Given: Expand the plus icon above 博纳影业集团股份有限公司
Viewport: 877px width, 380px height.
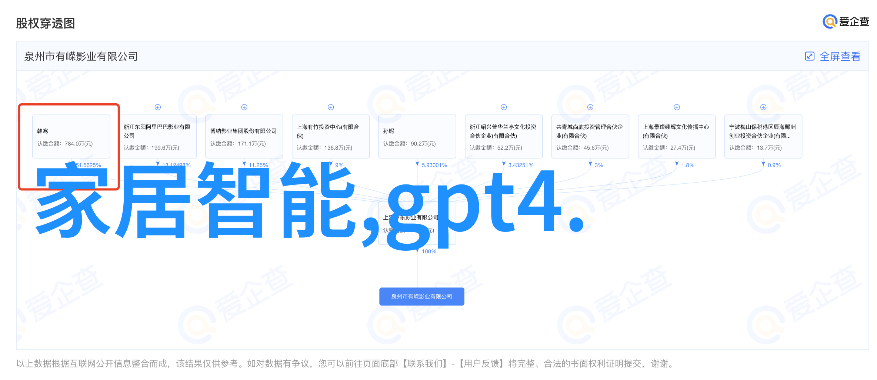Looking at the screenshot, I should tap(244, 107).
